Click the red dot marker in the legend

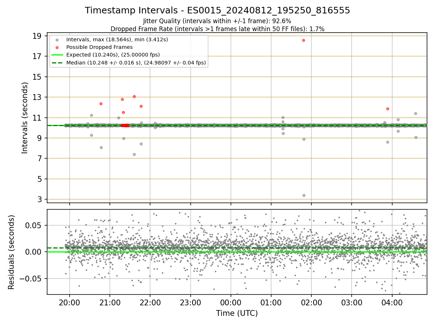(57, 47)
